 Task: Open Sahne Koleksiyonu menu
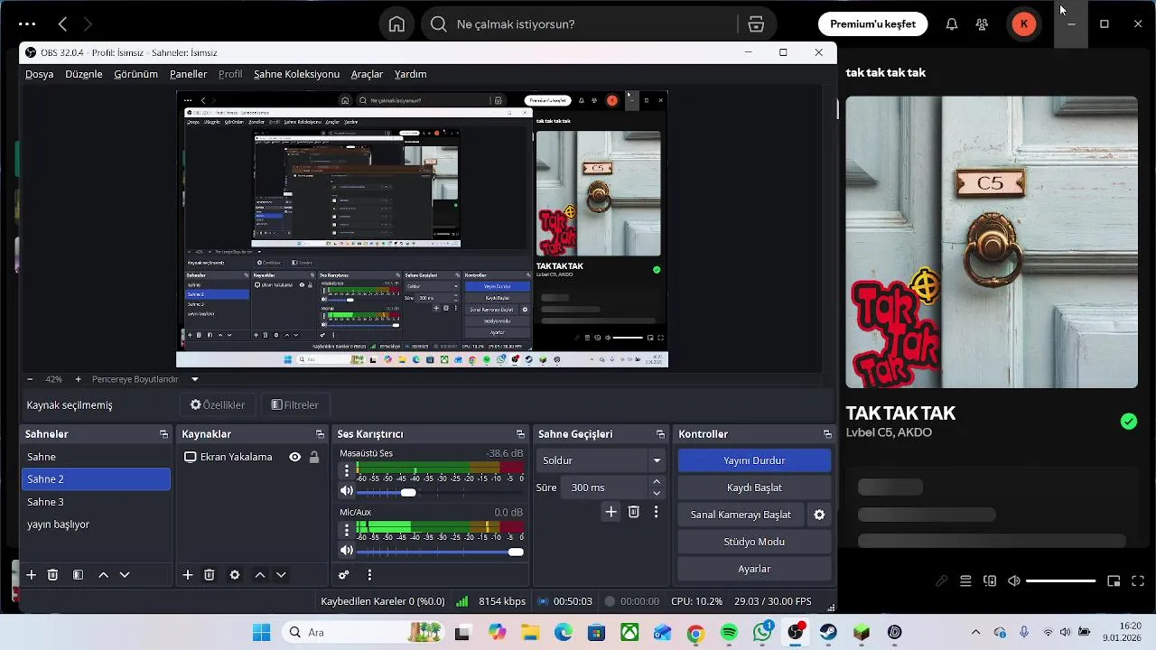click(296, 74)
